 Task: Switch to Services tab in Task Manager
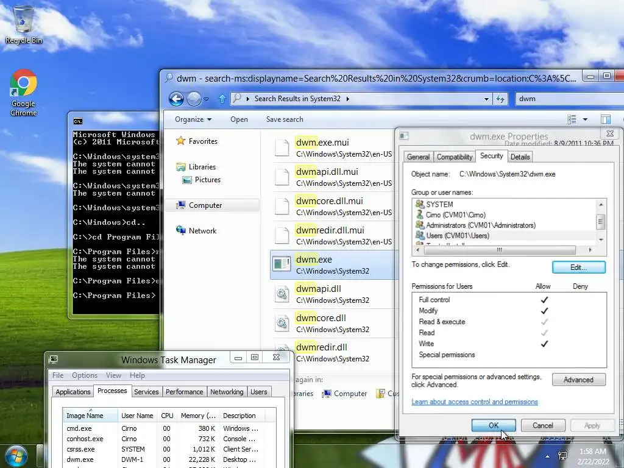click(x=146, y=392)
